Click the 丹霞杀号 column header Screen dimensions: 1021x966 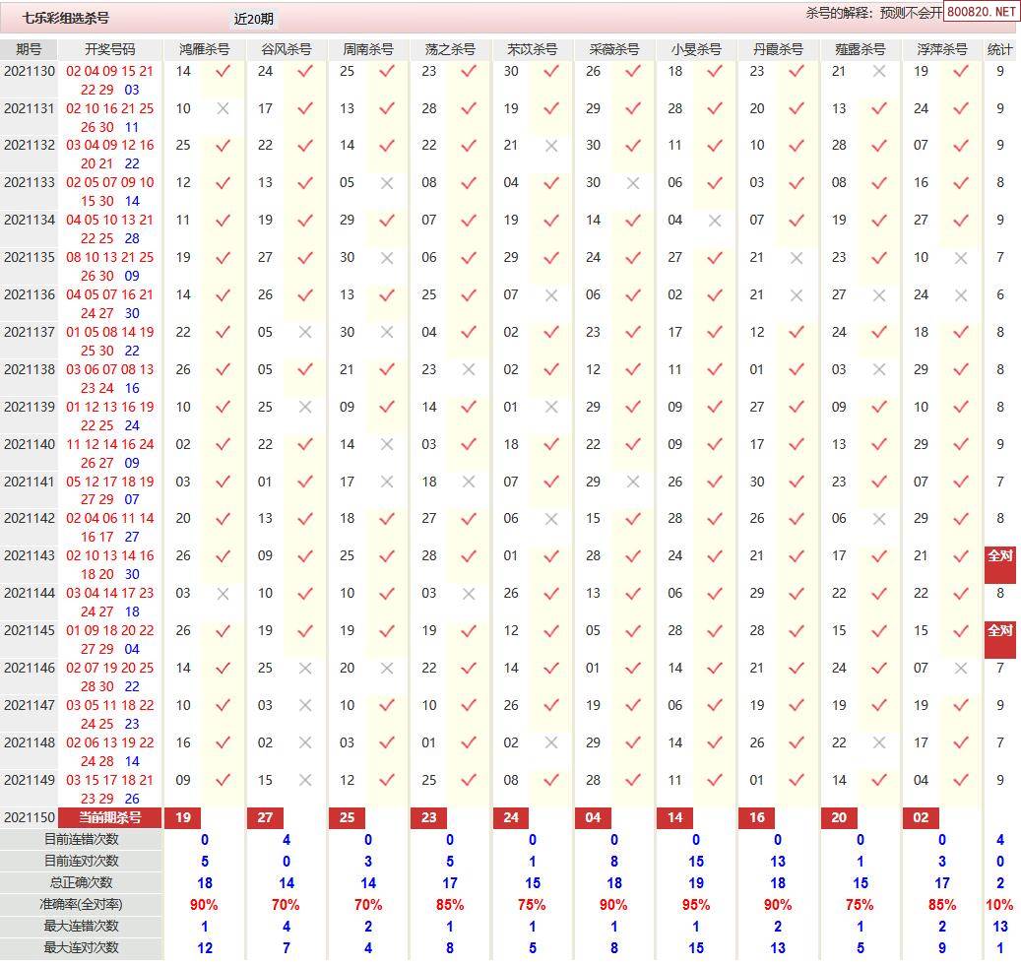(778, 49)
